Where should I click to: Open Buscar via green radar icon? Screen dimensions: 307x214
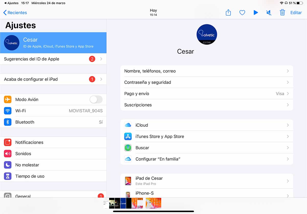[128, 148]
